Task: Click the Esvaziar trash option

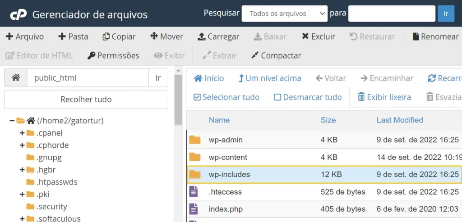Action: coord(444,97)
